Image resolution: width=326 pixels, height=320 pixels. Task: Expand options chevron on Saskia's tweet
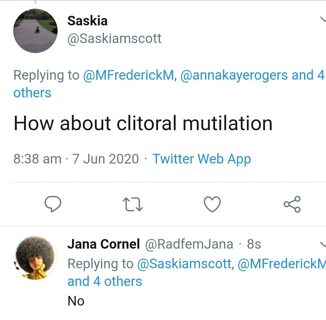[x=323, y=19]
